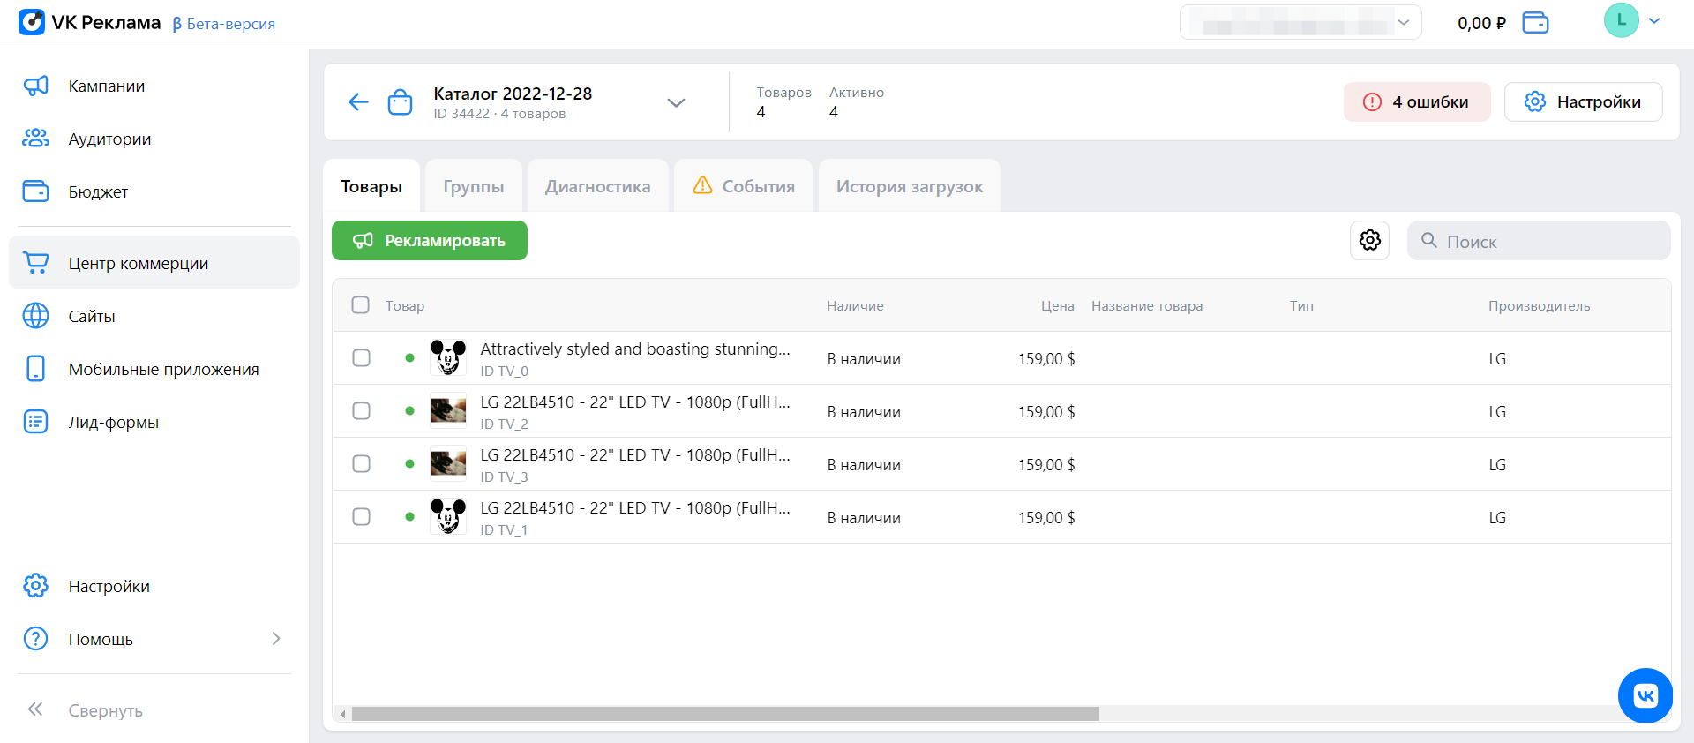Open the Mickey thumbnail for ID TV_0
1694x743 pixels.
point(448,358)
